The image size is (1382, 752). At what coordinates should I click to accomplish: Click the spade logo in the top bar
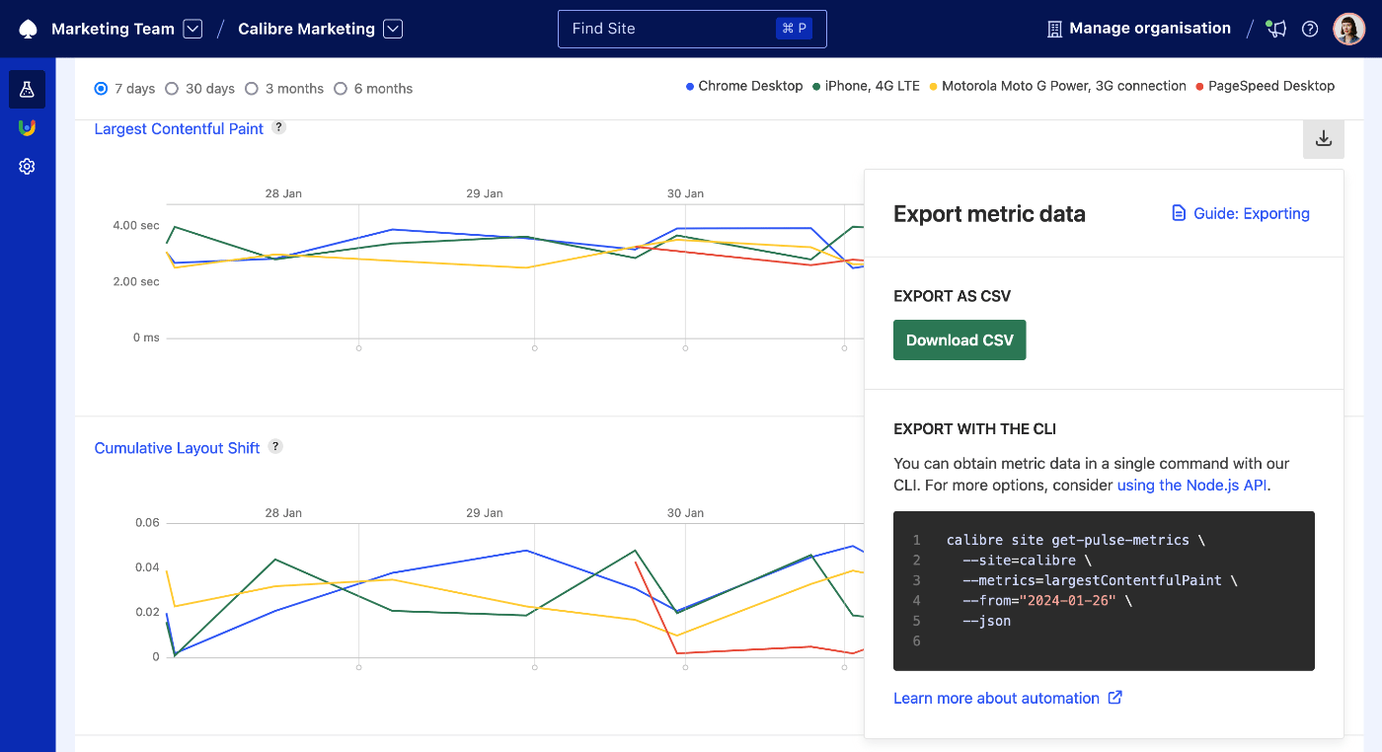(x=28, y=28)
